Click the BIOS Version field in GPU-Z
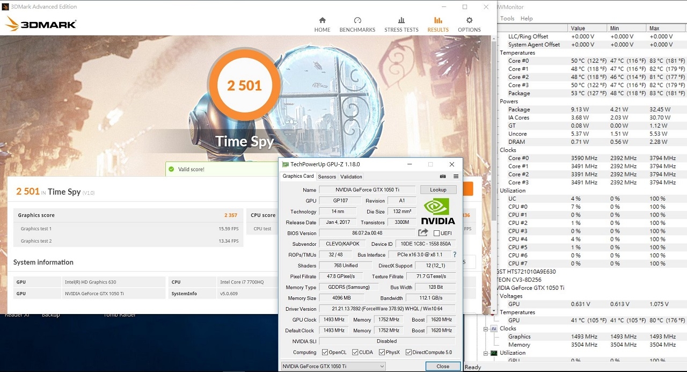Image resolution: width=687 pixels, height=372 pixels. point(367,233)
